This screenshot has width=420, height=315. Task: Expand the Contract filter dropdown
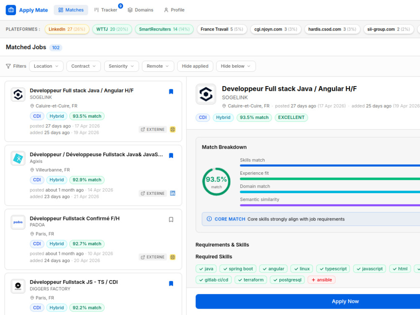tap(84, 66)
